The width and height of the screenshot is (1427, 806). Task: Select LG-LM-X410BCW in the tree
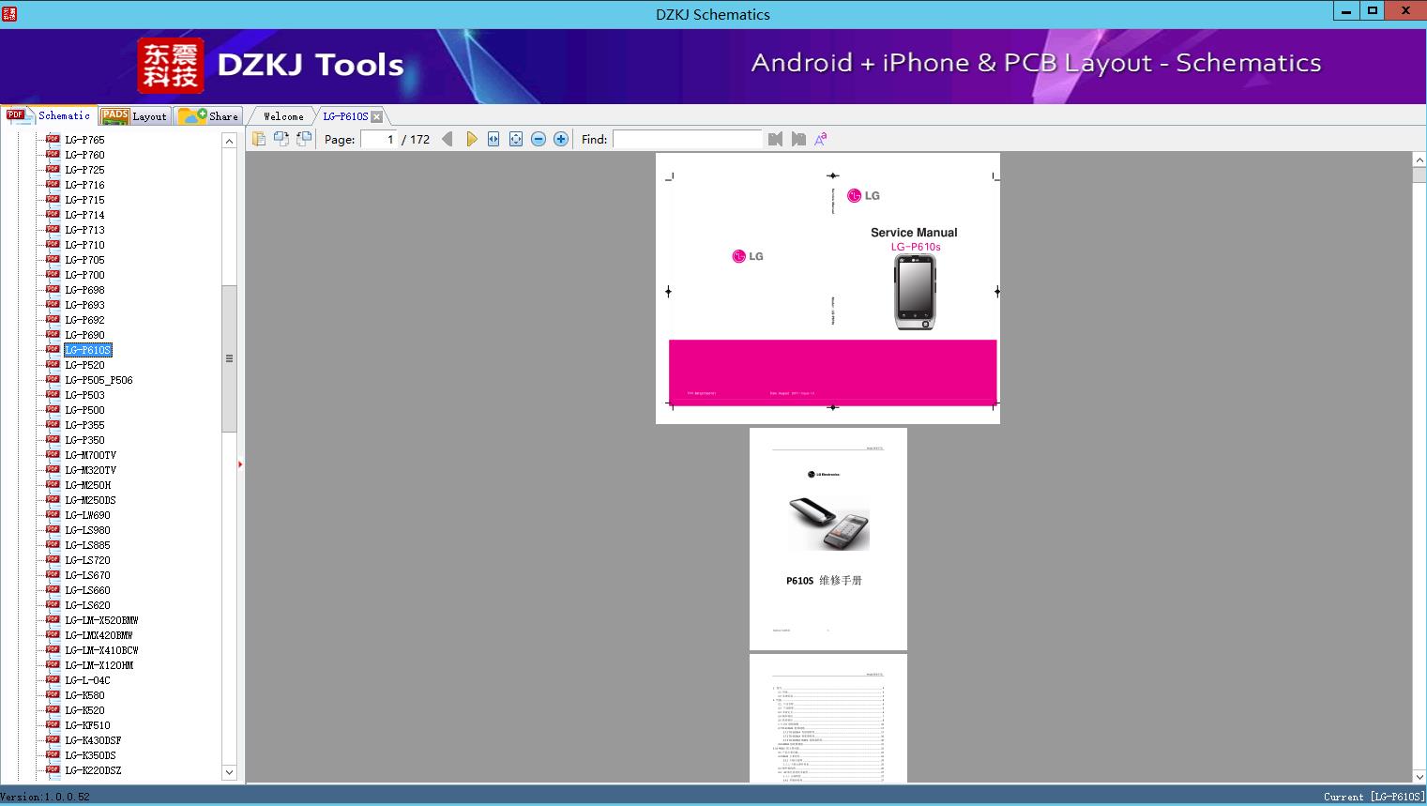coord(101,650)
